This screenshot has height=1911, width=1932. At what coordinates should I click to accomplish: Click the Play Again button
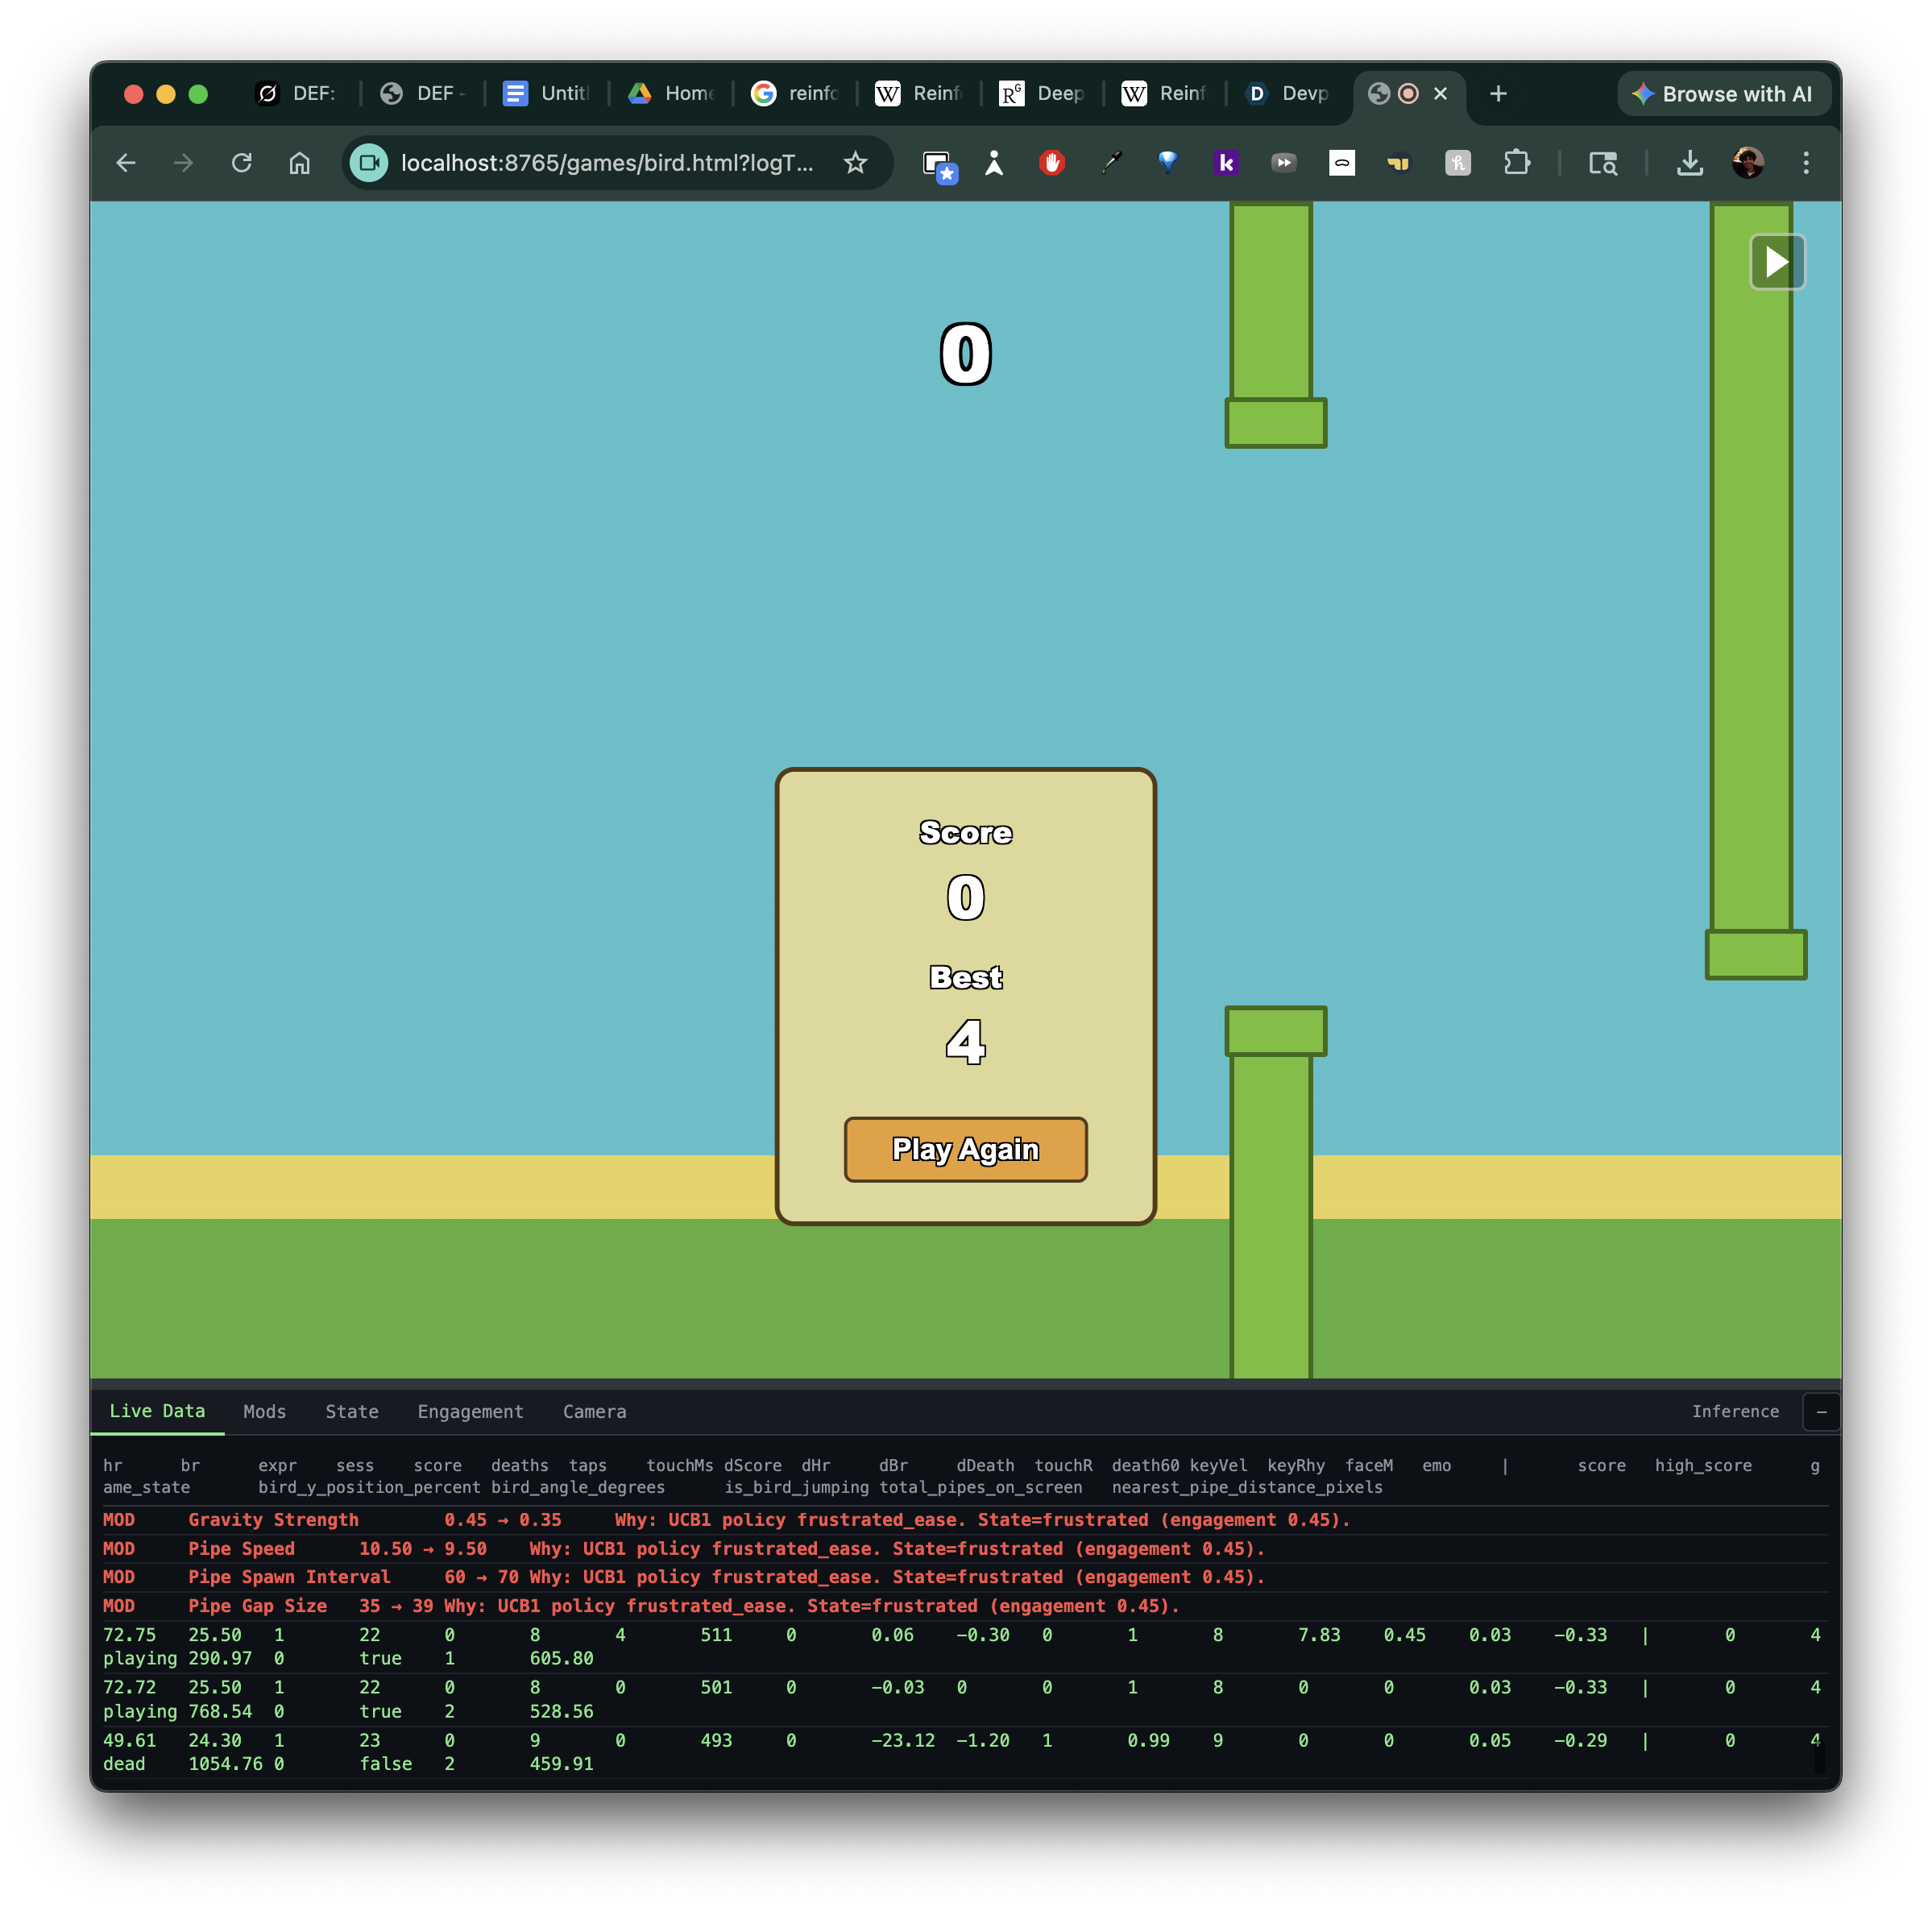[x=965, y=1149]
